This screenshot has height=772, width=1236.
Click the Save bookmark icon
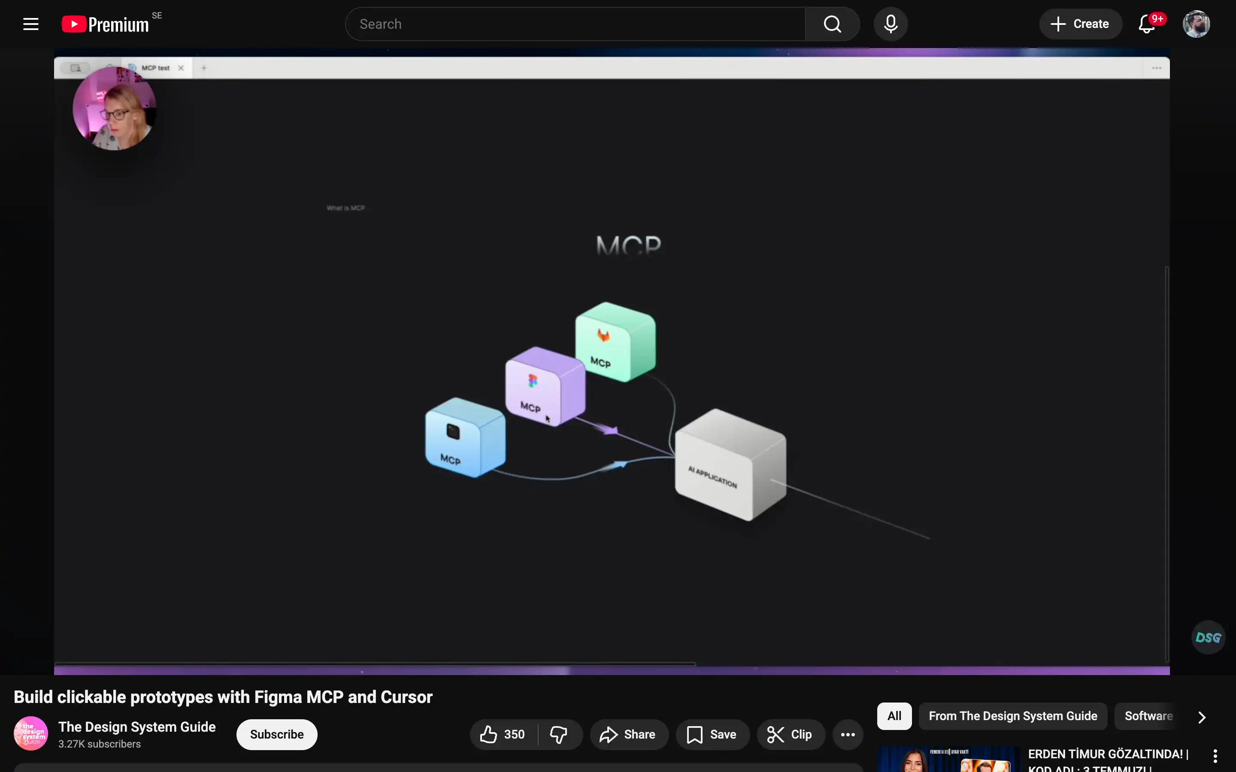coord(694,734)
